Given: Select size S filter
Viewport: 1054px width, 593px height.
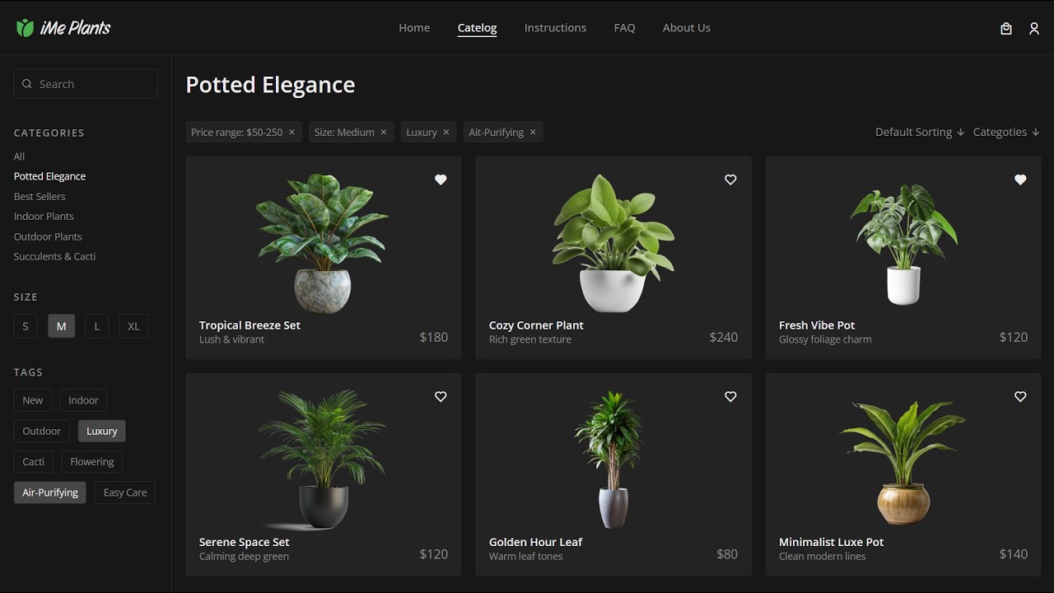Looking at the screenshot, I should tap(26, 326).
